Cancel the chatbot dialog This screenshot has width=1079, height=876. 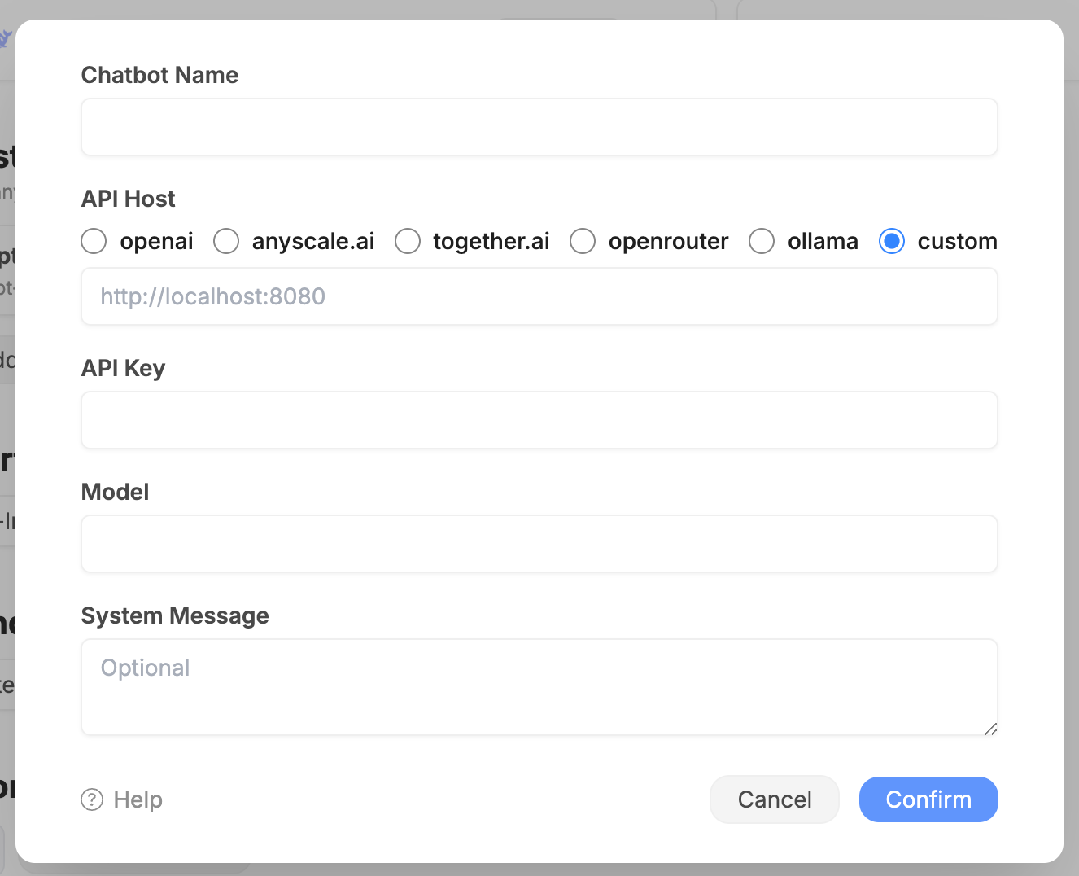tap(775, 799)
